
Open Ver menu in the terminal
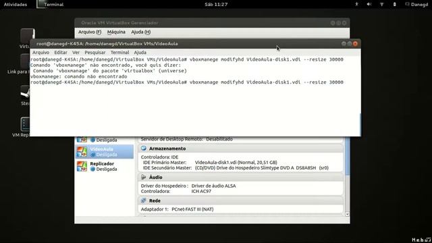click(x=76, y=53)
